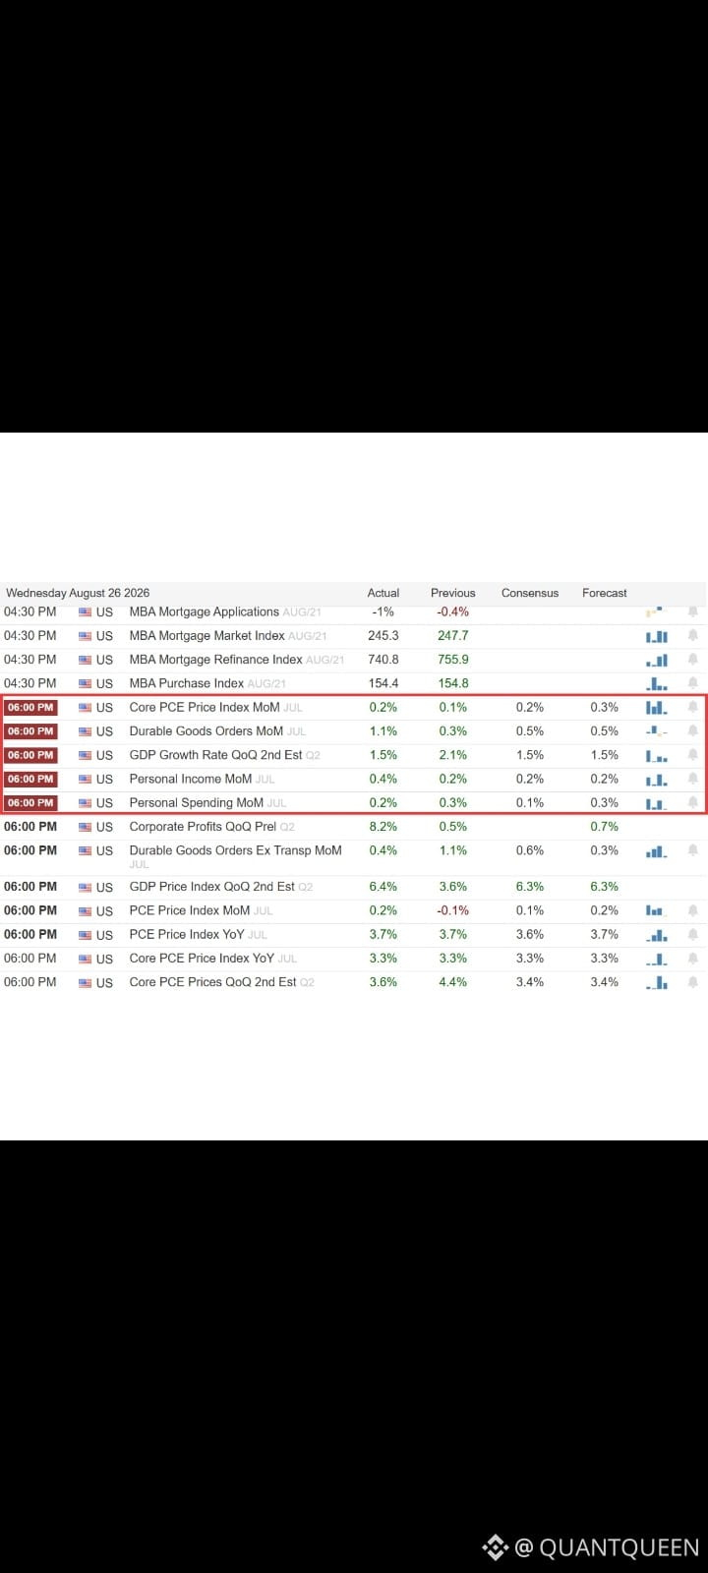Open mini chart for Personal Spending MoM

click(x=657, y=803)
